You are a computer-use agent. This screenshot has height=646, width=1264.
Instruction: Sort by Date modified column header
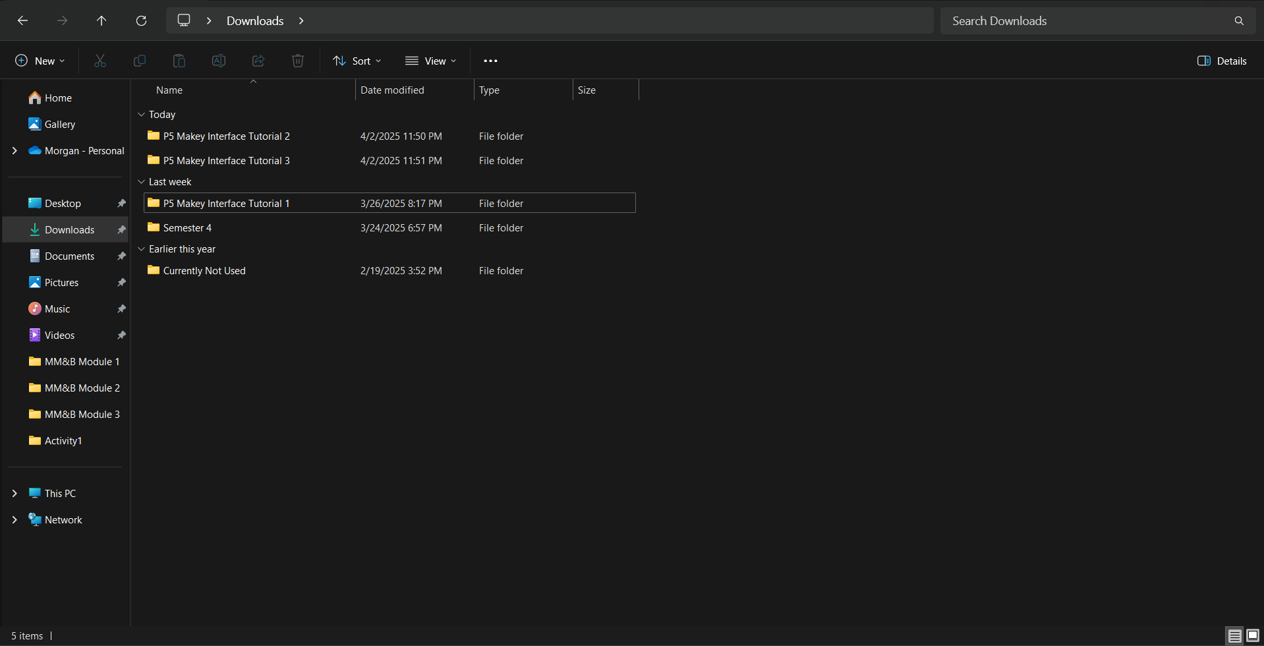(392, 90)
